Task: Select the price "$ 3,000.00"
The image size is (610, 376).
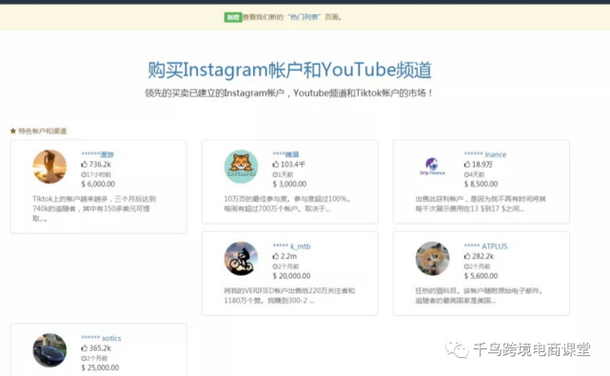Action: [x=289, y=184]
